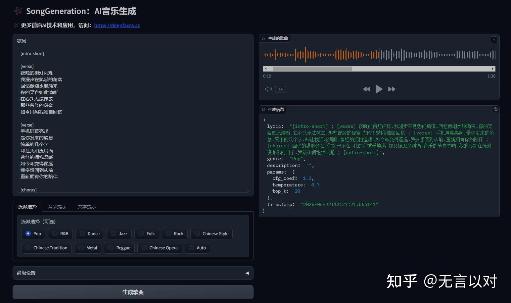Choose Chinese Opera as genre
The height and width of the screenshot is (303, 511).
pyautogui.click(x=160, y=248)
